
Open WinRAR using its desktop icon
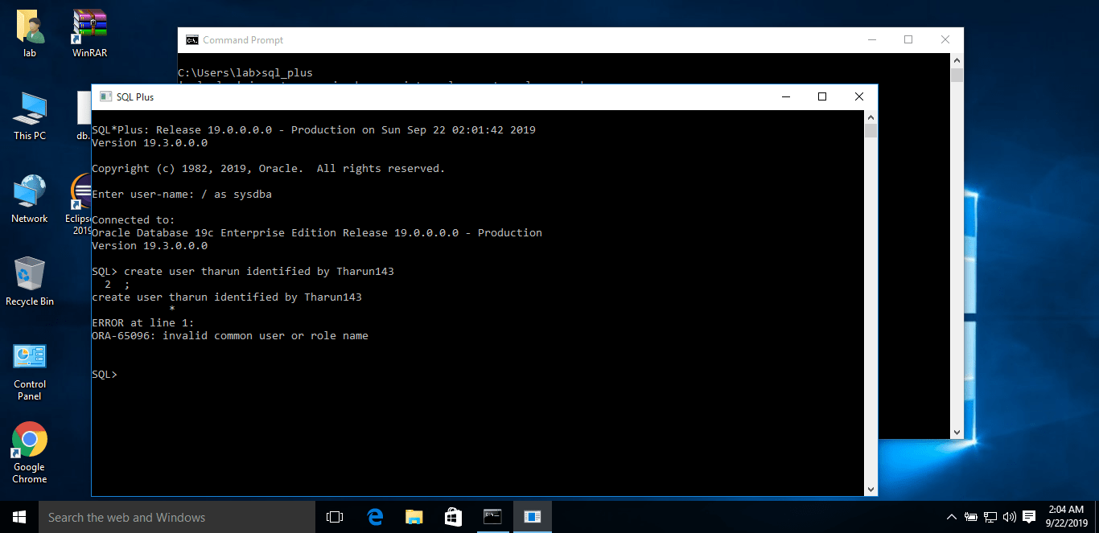[88, 24]
